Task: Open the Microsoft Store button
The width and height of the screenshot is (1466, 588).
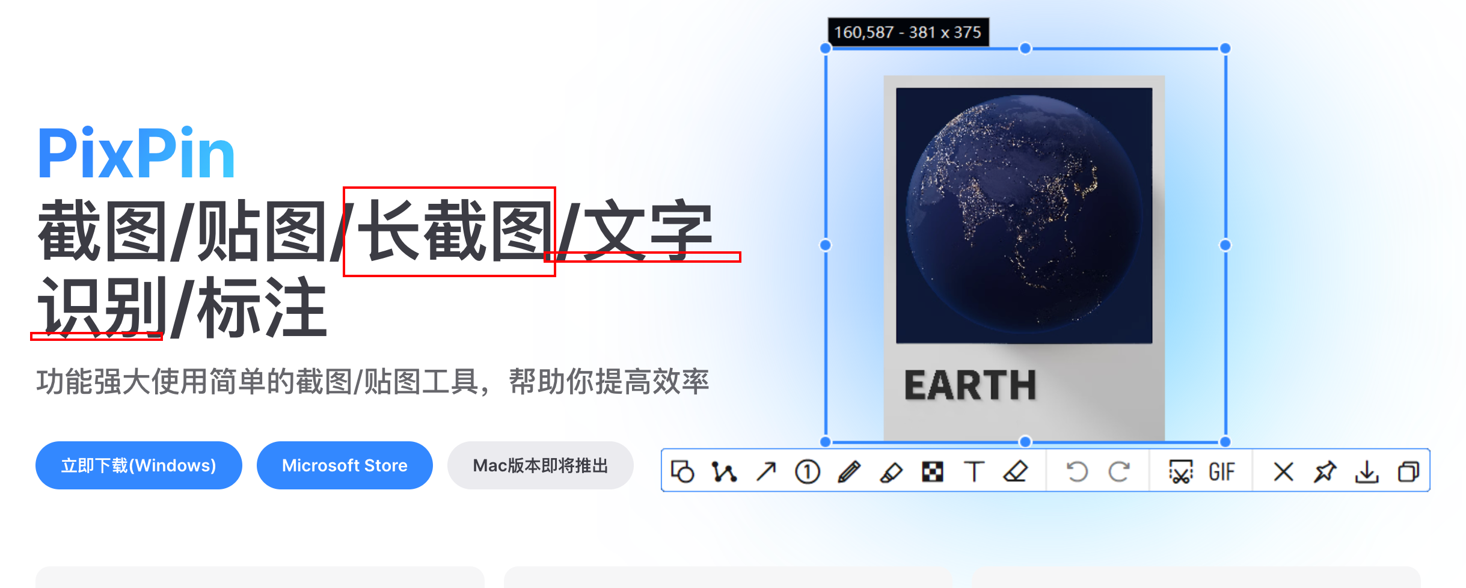Action: tap(345, 465)
